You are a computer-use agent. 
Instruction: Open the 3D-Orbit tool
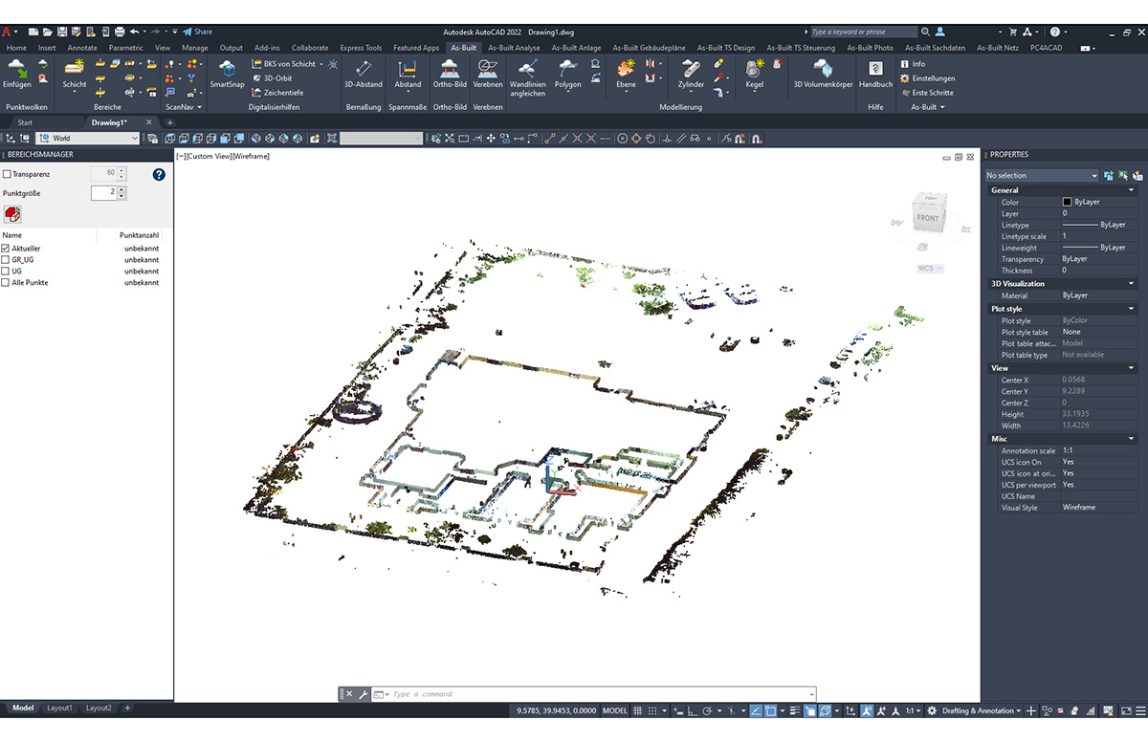click(x=276, y=76)
